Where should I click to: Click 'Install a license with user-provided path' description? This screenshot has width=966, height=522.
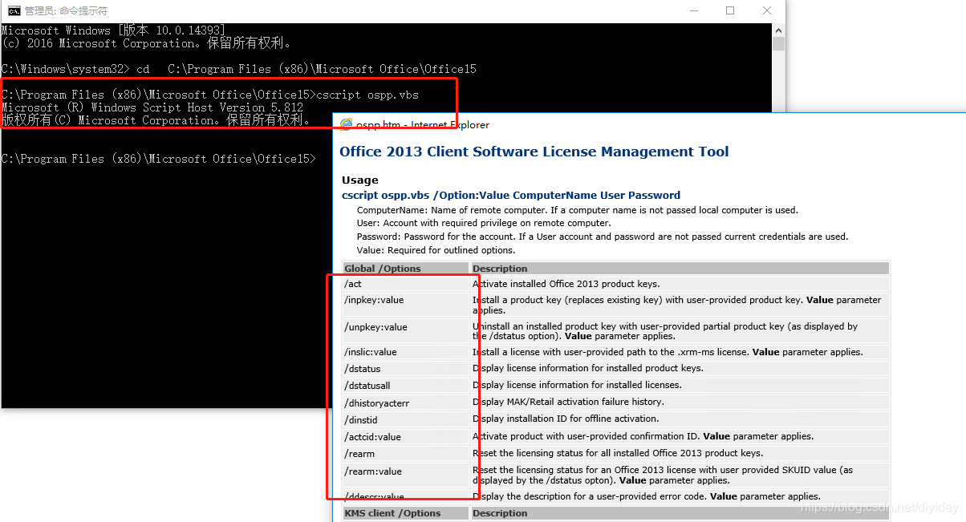click(680, 352)
